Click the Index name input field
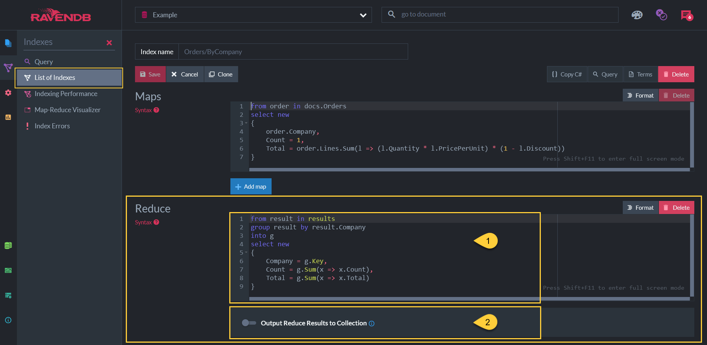 tap(293, 51)
